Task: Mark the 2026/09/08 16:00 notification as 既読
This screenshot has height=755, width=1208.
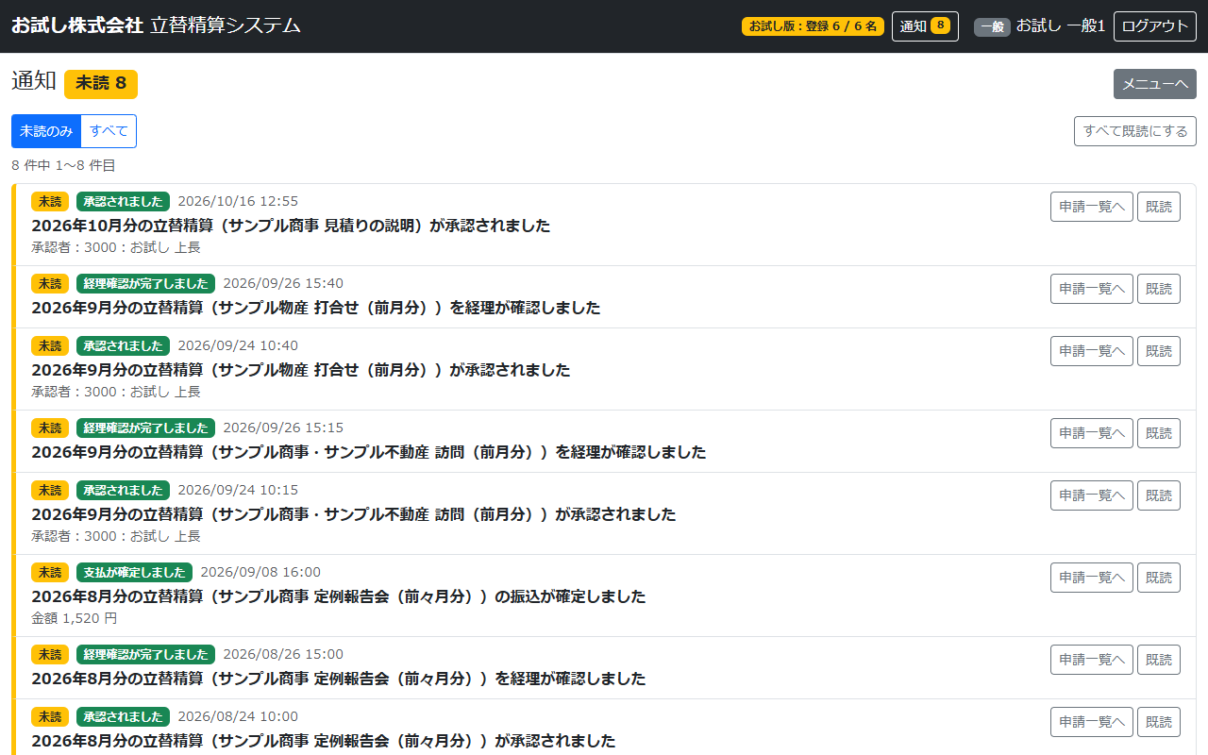Action: 1159,578
